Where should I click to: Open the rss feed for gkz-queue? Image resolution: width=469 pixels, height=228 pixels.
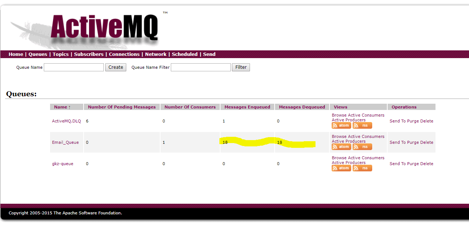point(362,168)
